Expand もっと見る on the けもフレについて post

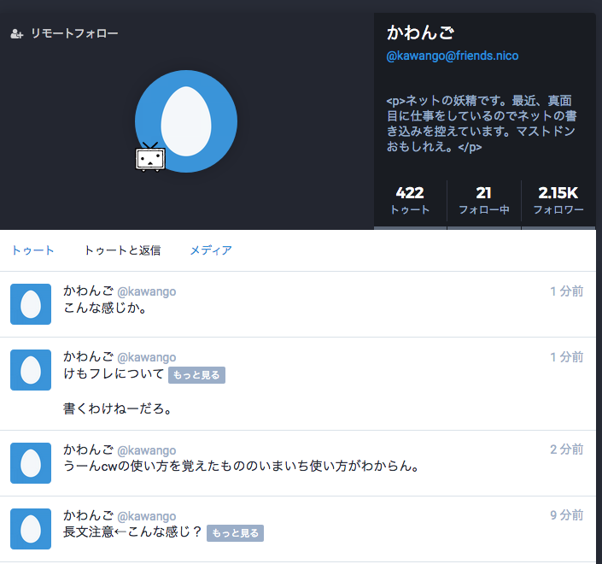(x=196, y=375)
